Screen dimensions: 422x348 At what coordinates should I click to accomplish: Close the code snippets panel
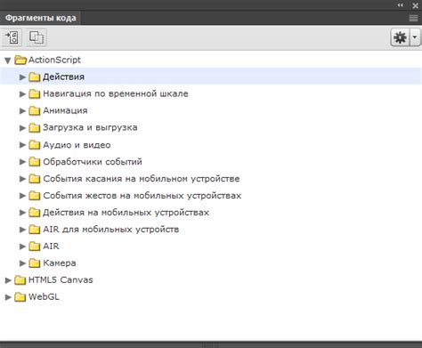tap(415, 5)
